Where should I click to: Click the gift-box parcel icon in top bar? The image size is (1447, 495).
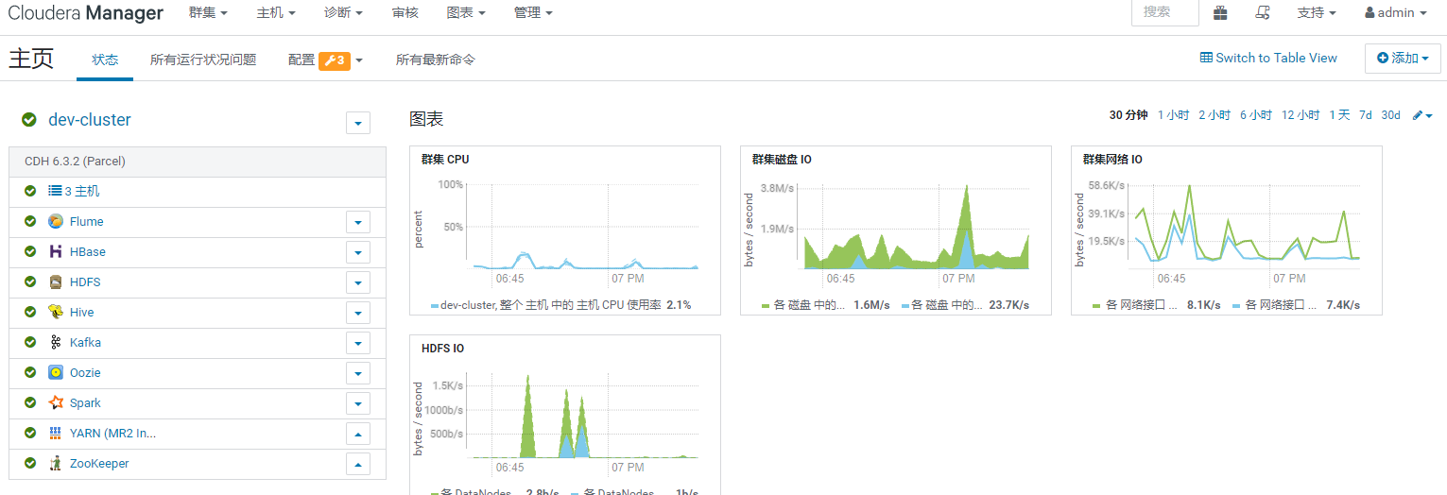tap(1221, 12)
